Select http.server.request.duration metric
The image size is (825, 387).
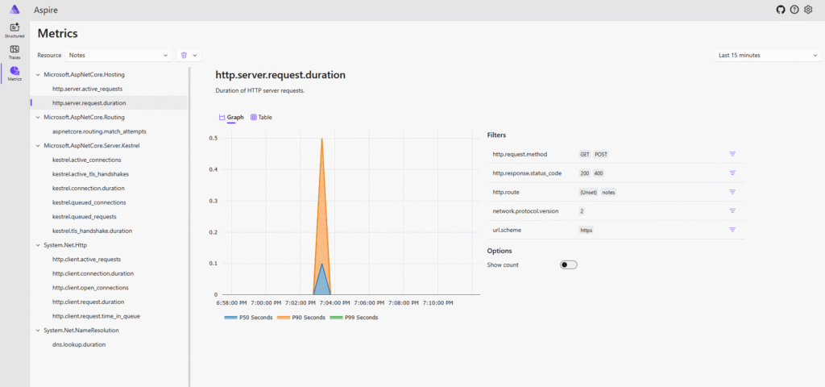[89, 103]
